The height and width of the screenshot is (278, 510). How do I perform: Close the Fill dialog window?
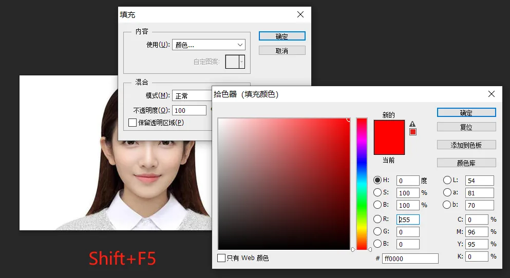(300, 15)
